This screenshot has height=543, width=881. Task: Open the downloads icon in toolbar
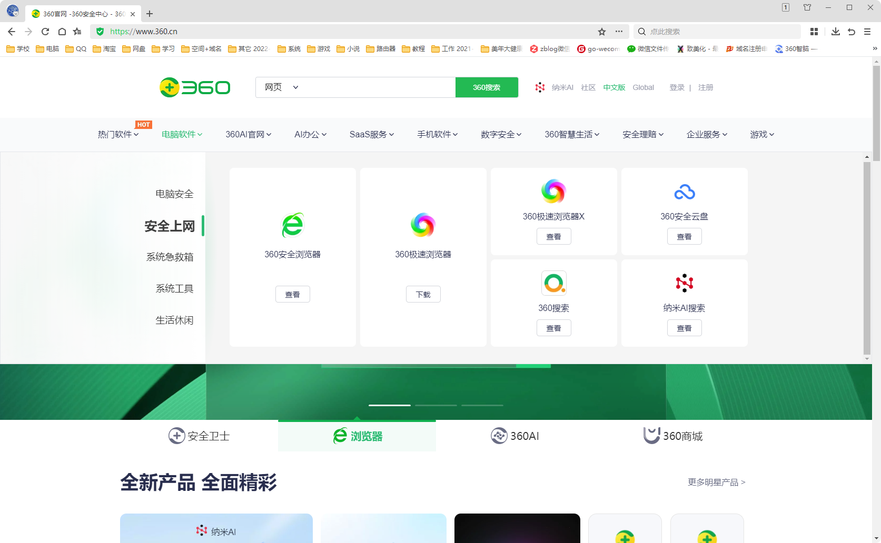836,32
